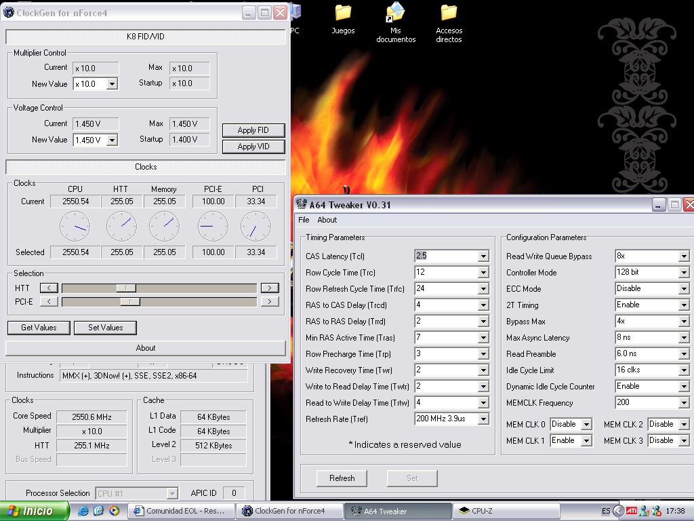Click the PCI-E slider thumb
This screenshot has height=521, width=694.
130,302
